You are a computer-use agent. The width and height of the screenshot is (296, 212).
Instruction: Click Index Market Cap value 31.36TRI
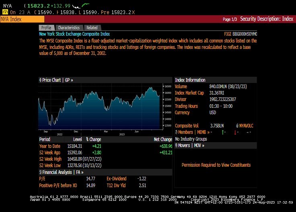point(217,93)
